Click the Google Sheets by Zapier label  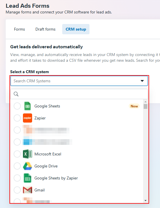56,178
